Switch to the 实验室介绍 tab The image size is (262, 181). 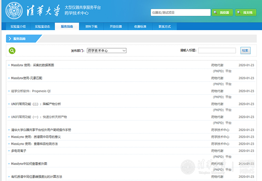coord(18,27)
